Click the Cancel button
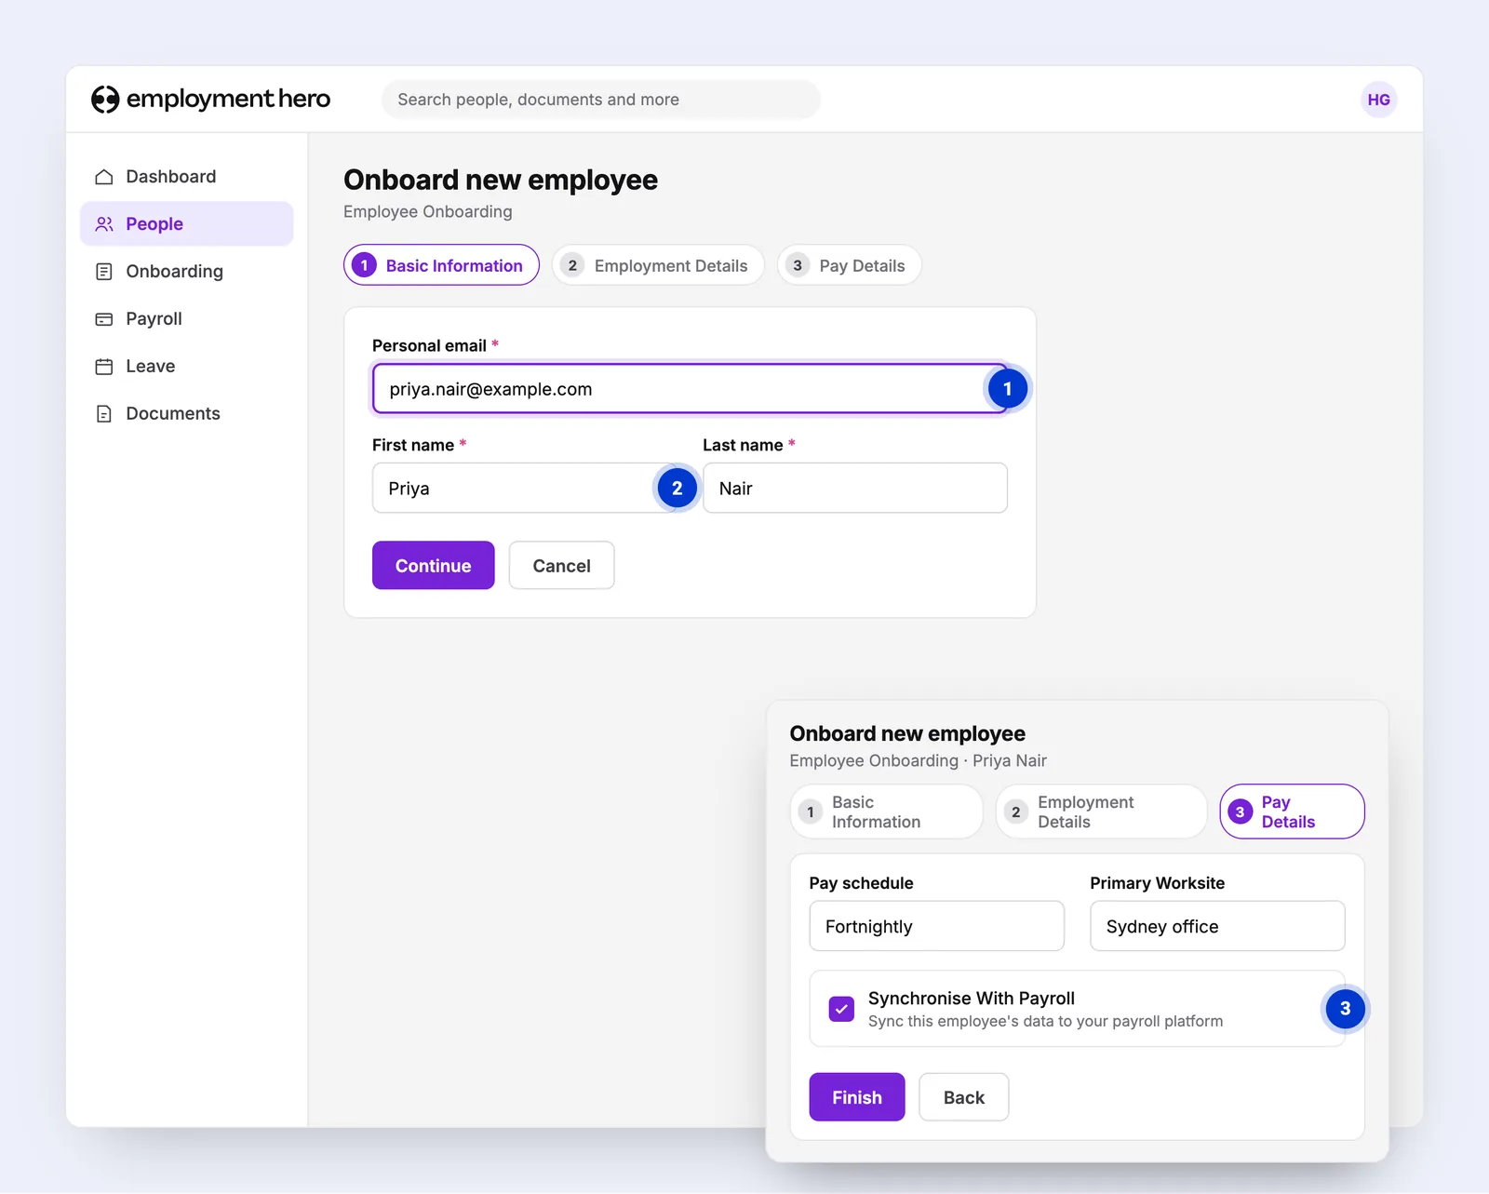 pos(561,566)
